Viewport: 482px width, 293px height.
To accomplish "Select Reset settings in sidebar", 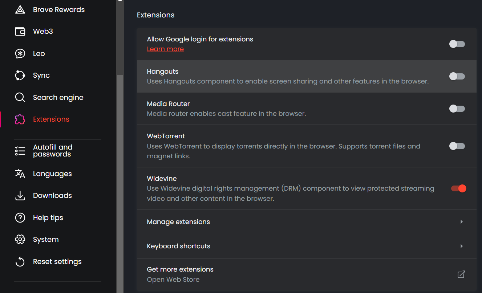I will [58, 262].
